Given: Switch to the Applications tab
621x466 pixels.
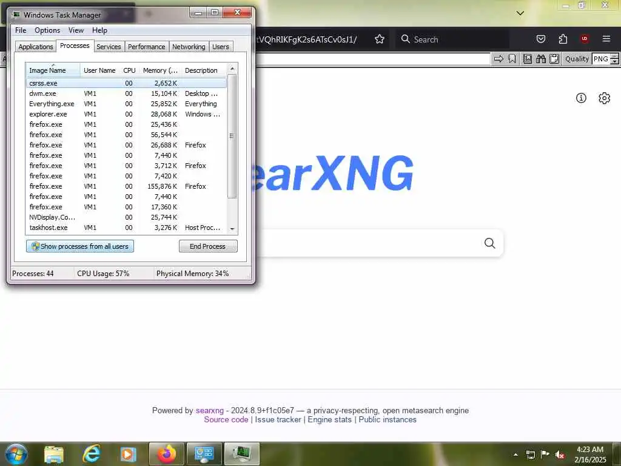Looking at the screenshot, I should point(36,47).
